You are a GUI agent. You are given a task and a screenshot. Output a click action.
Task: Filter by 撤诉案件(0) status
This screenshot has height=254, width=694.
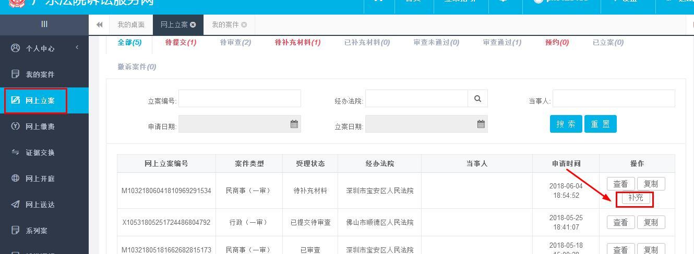137,67
